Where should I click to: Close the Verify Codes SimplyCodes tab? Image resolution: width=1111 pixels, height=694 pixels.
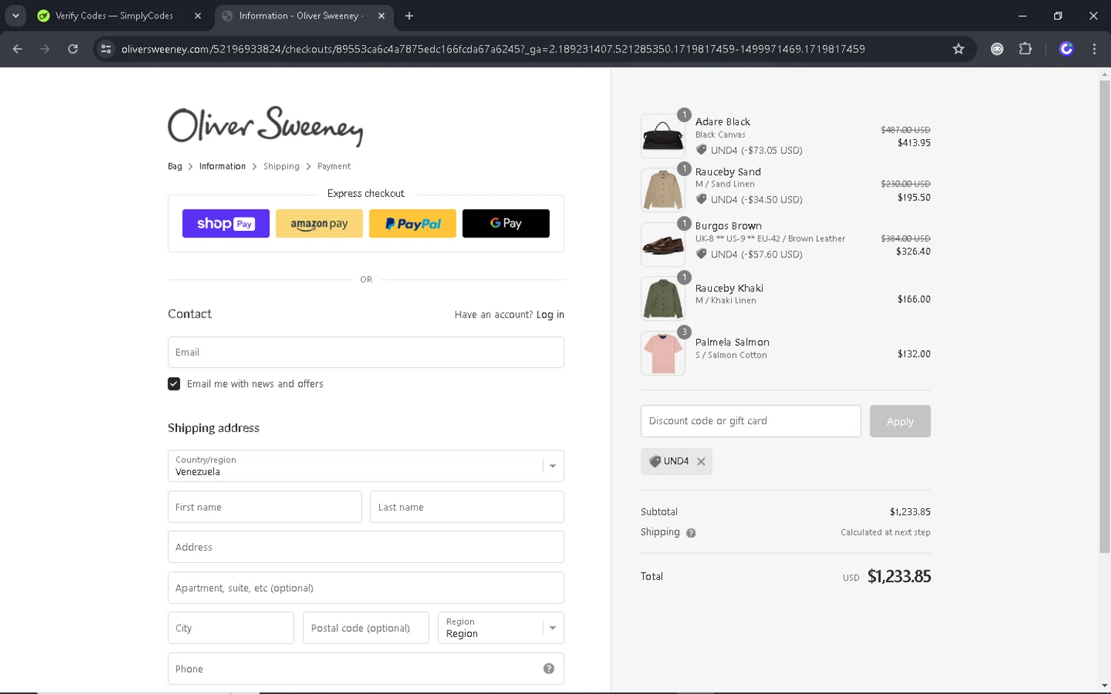click(x=198, y=16)
